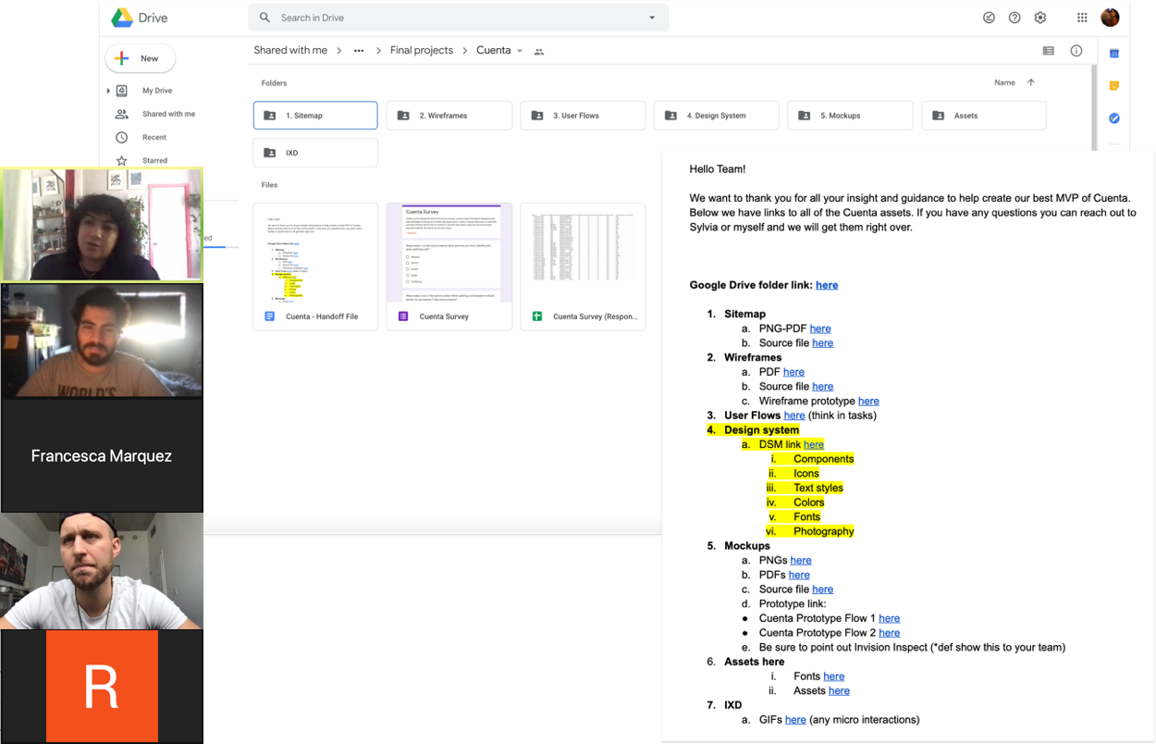The width and height of the screenshot is (1156, 744).
Task: Go to Final projects breadcrumb
Action: tap(422, 51)
